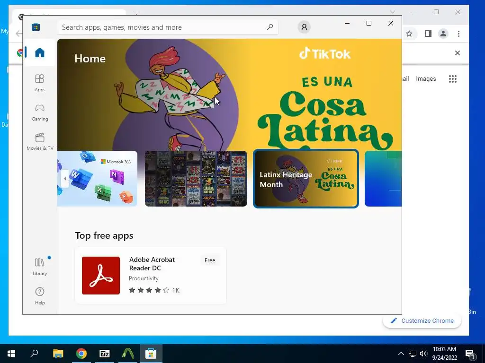Click Free button for Adobe Acrobat
This screenshot has height=363, width=485.
coord(210,260)
